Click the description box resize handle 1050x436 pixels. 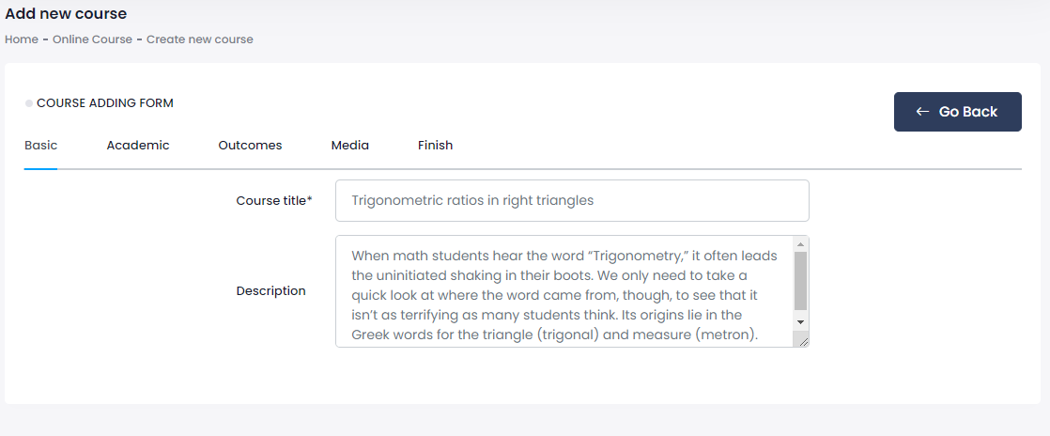point(802,341)
